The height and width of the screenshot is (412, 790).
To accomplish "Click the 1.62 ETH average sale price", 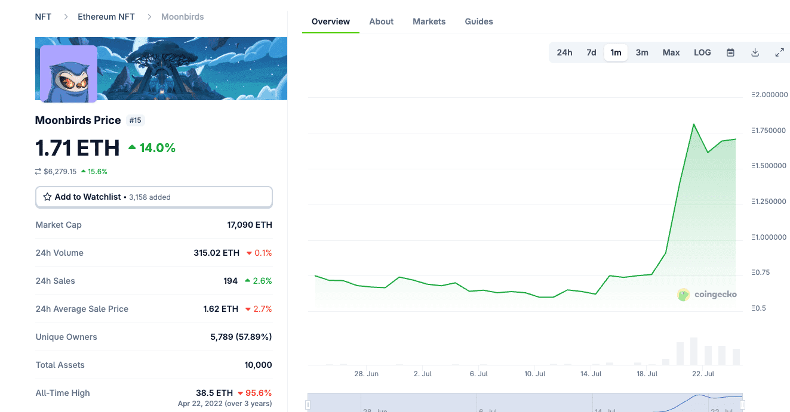I will (221, 309).
